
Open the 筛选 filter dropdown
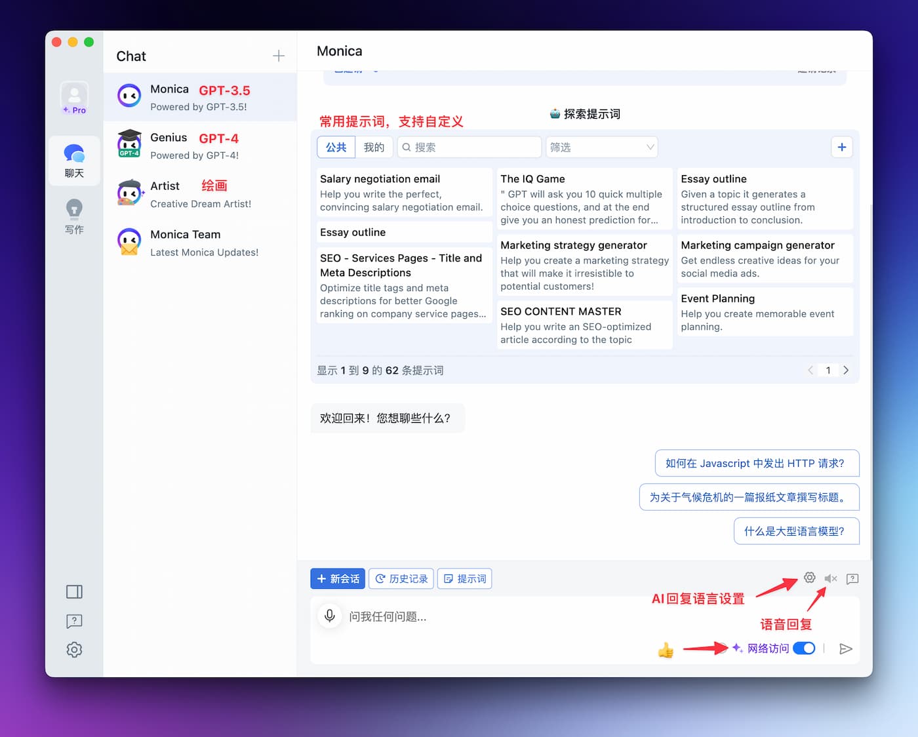pos(602,147)
